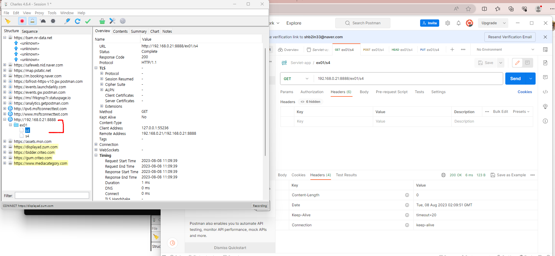The image size is (555, 256).
Task: Switch to the Summary tab in Charles
Action: click(x=139, y=31)
